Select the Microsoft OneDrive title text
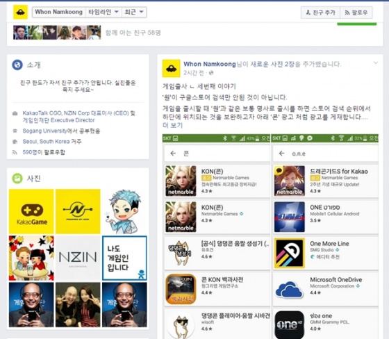 pos(336,280)
